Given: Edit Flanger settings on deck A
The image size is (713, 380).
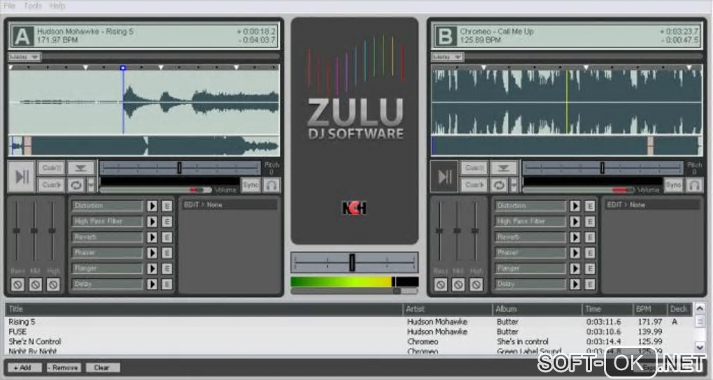Looking at the screenshot, I should [167, 269].
